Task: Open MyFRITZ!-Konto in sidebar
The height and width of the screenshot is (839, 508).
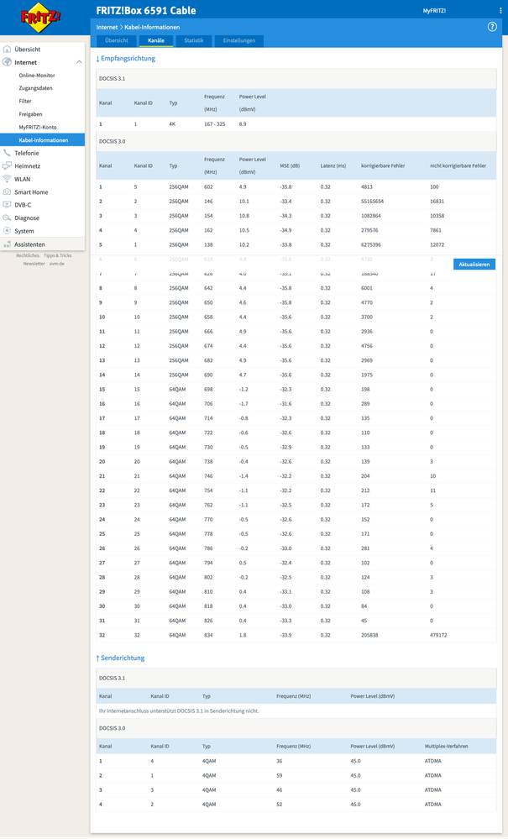Action: [x=38, y=128]
